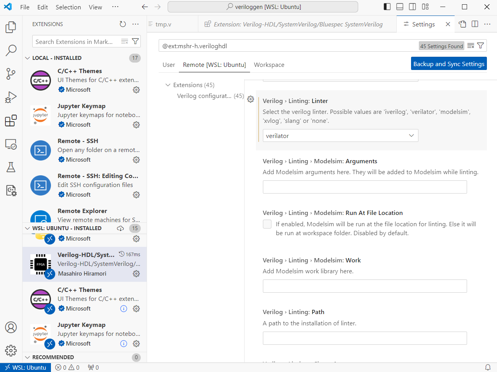Select the Workspace settings scope tab
Viewport: 497px width, 372px height.
pyautogui.click(x=269, y=65)
